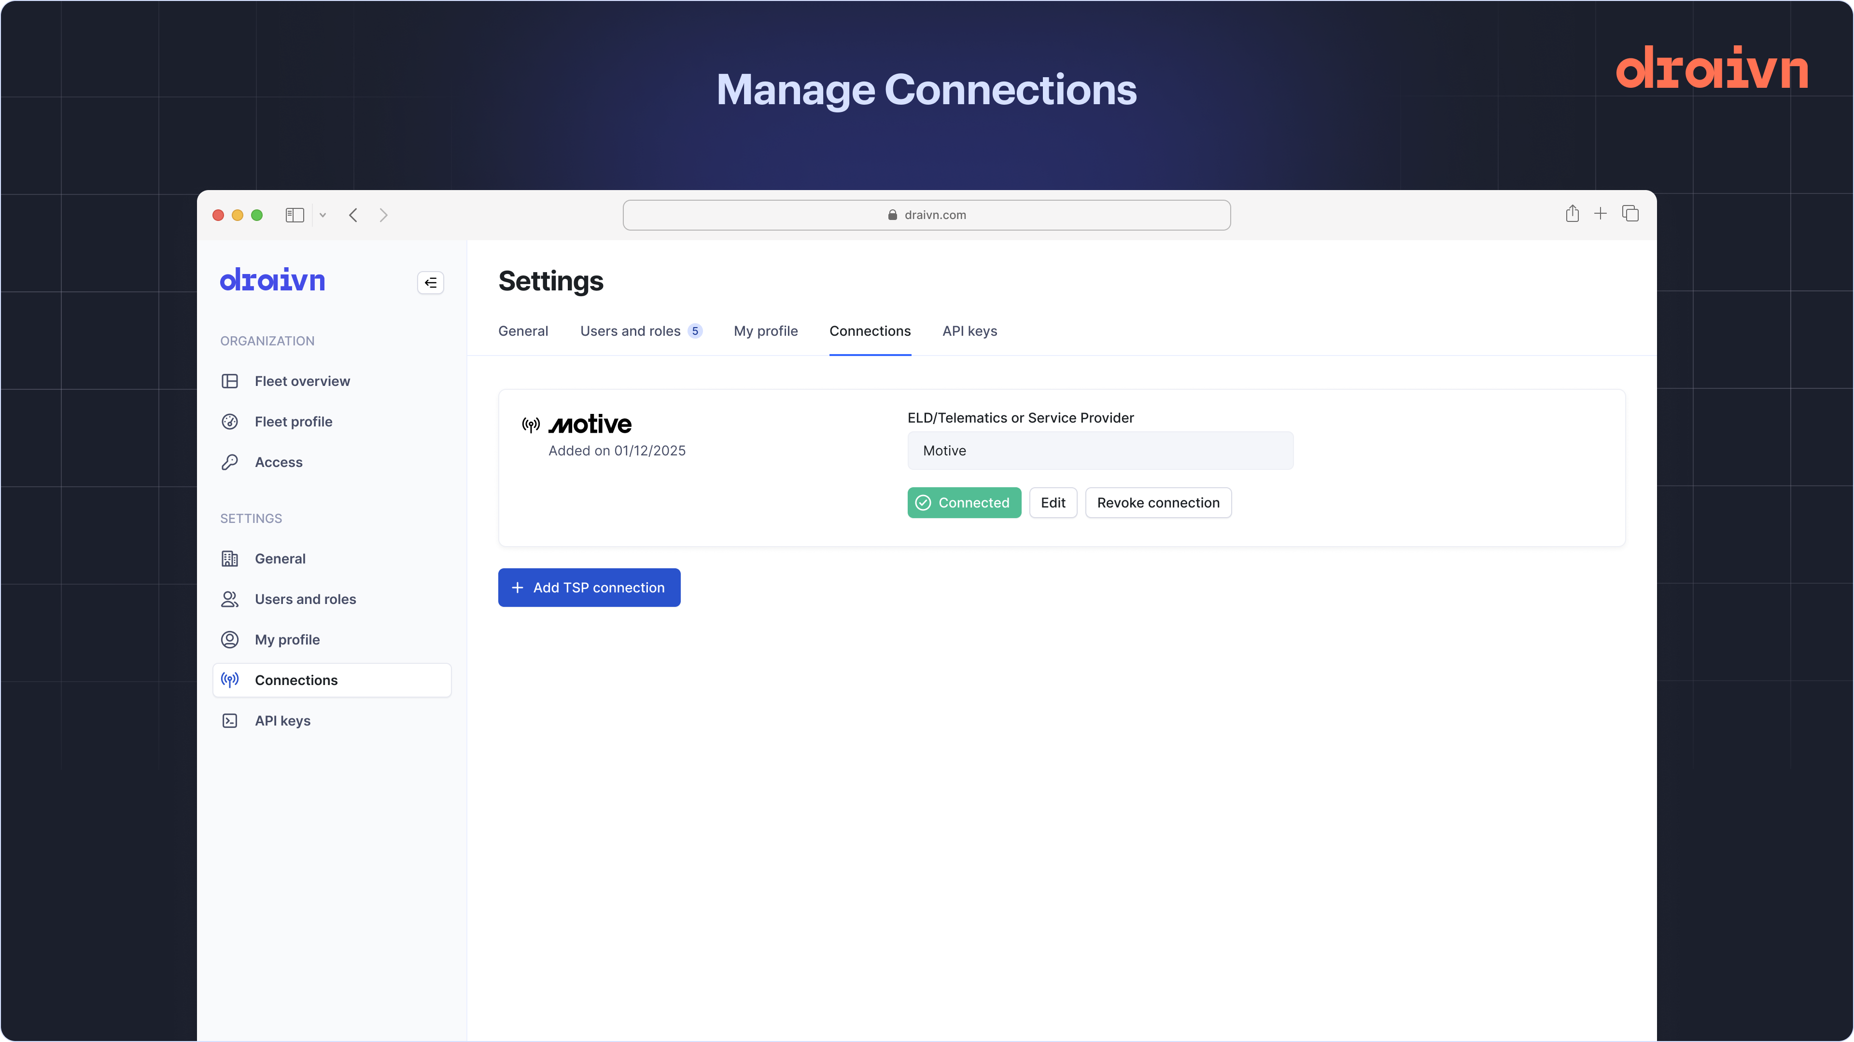
Task: Click Edit on the Motive connection
Action: (1052, 503)
